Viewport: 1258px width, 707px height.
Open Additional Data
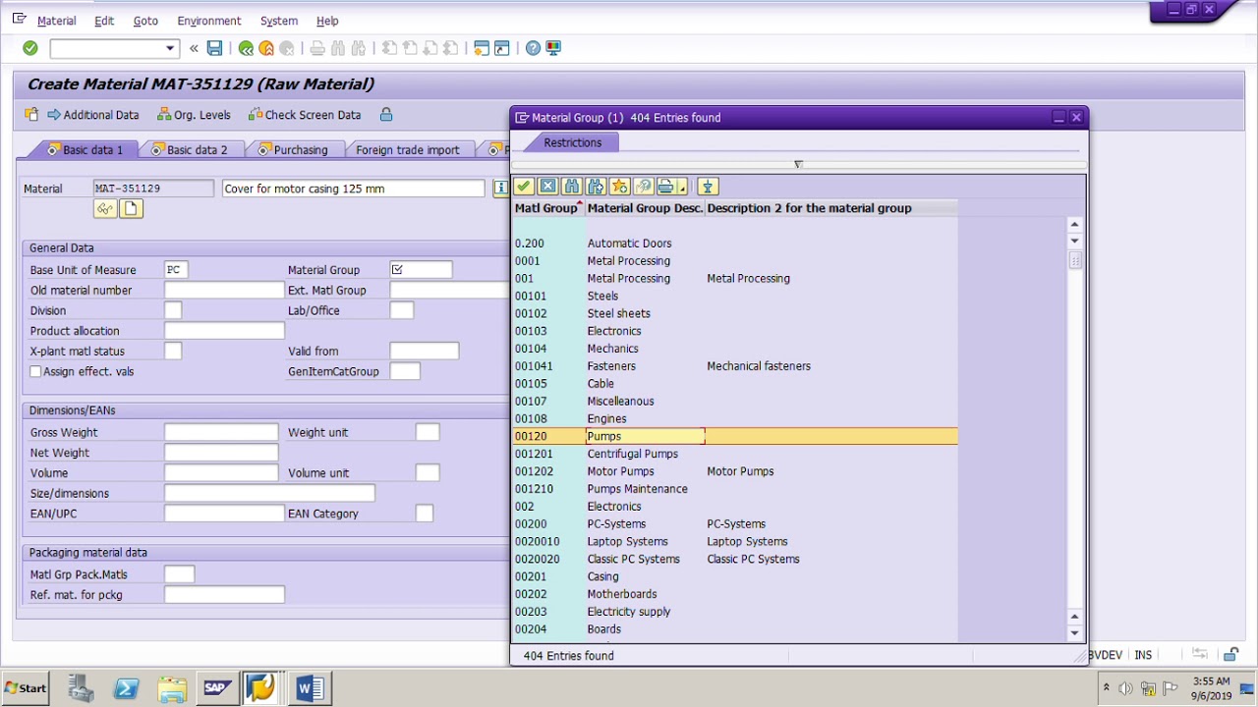(93, 115)
